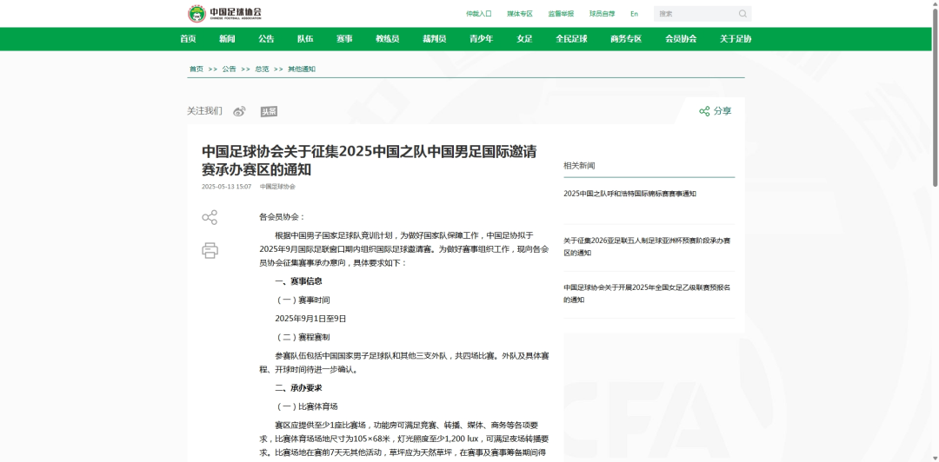Click the salutation 各会员协会：
Image resolution: width=939 pixels, height=462 pixels.
(282, 217)
